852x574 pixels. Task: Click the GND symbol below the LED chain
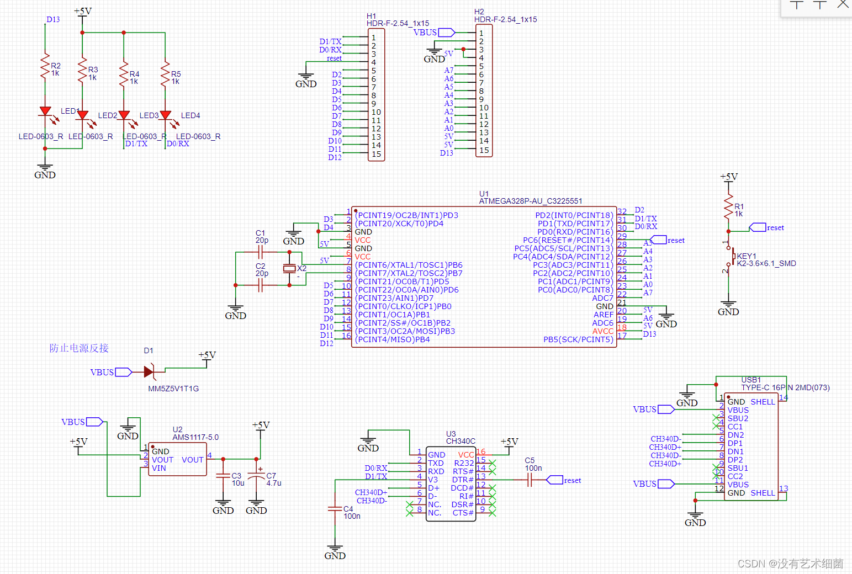[x=45, y=172]
